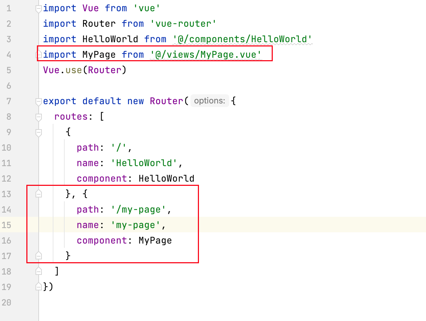
Task: Click Router inside Vue.use parentheses
Action: tap(105, 70)
